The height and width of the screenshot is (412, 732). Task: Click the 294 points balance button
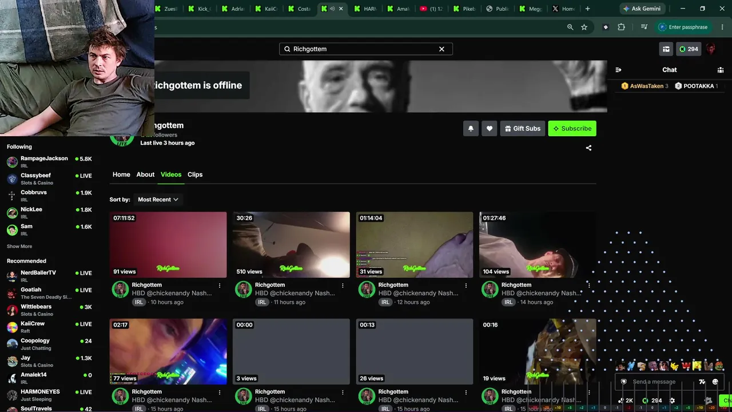[x=689, y=49]
